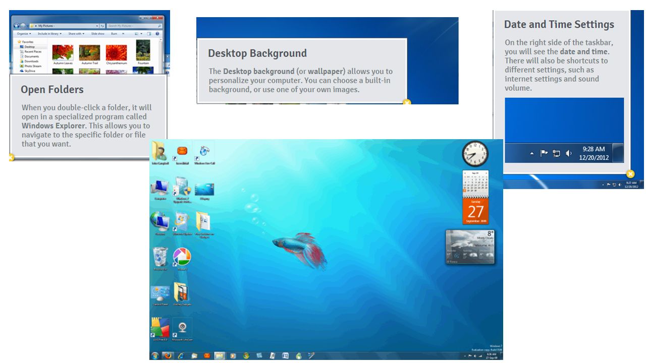646x363 pixels.
Task: Click the Action Center flag beside 9:28 AM
Action: coord(544,153)
